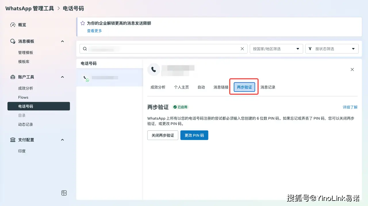Click the sidebar collapse panel icon
The height and width of the screenshot is (206, 368).
click(64, 193)
